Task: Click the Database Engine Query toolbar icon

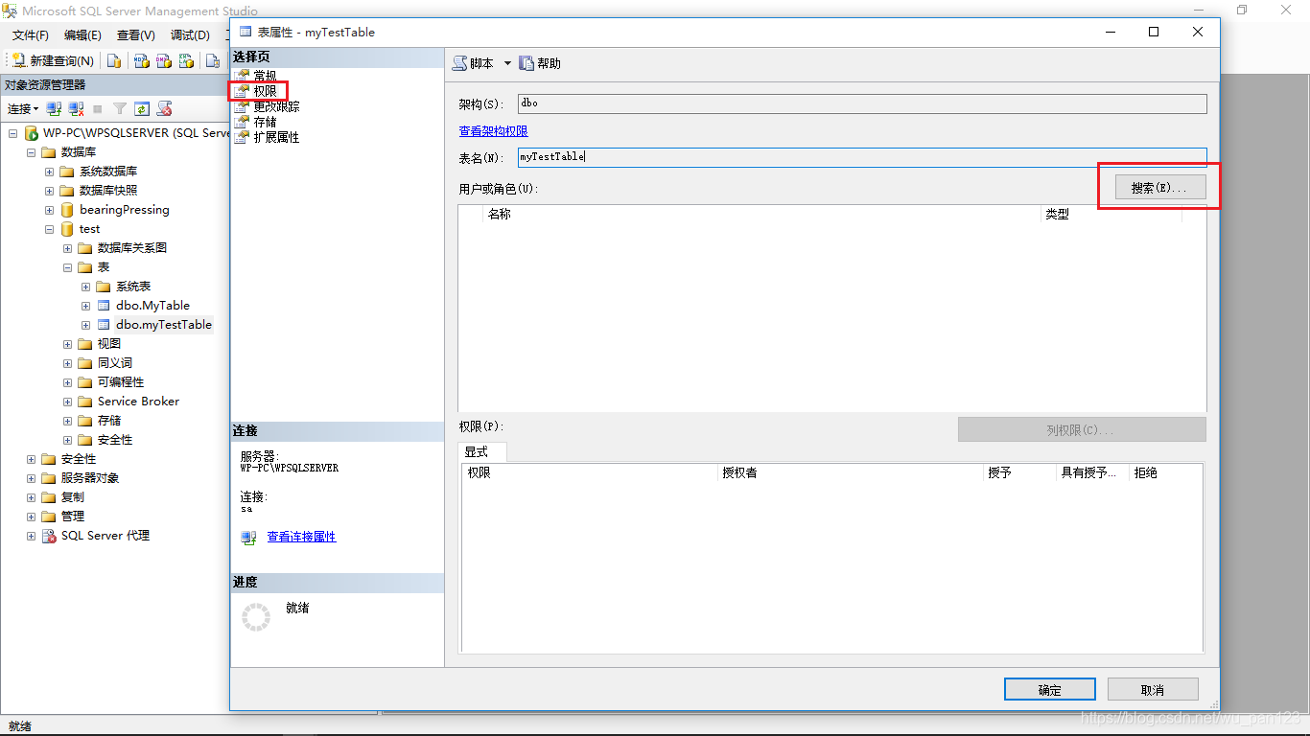Action: click(114, 60)
